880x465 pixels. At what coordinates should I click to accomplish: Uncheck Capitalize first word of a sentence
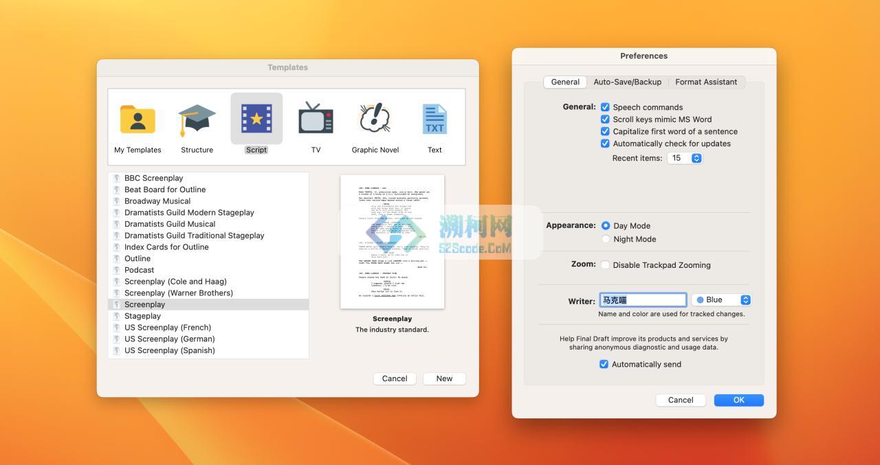pyautogui.click(x=605, y=131)
